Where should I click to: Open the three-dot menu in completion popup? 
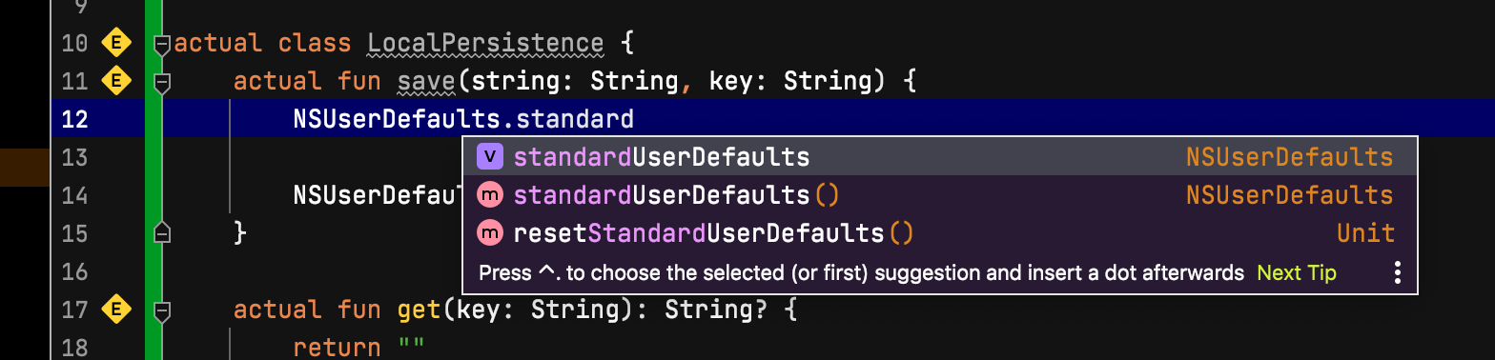click(1397, 273)
